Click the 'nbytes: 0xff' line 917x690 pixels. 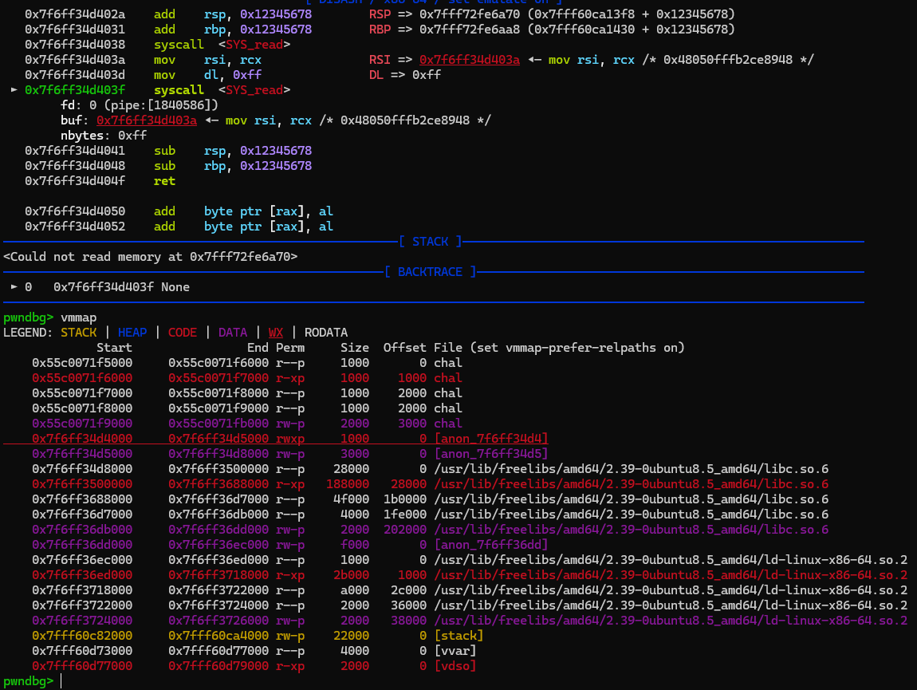click(104, 136)
